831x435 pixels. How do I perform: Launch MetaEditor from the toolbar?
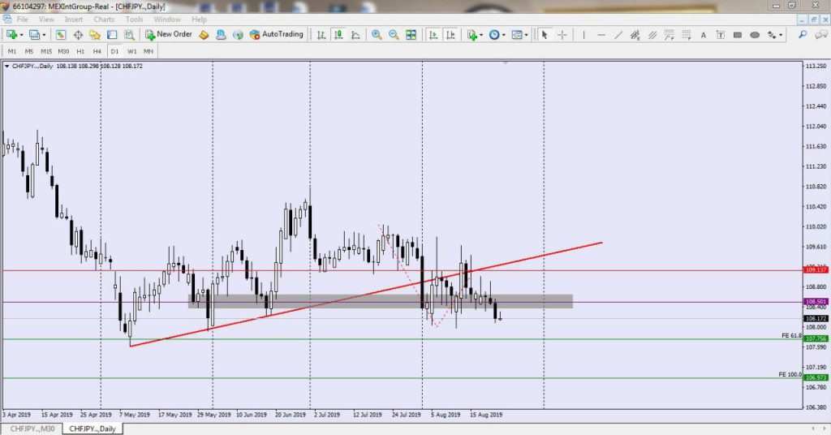point(204,35)
